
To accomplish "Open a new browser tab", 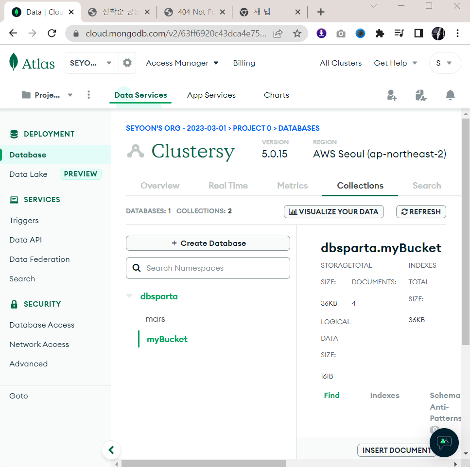I will click(x=321, y=12).
